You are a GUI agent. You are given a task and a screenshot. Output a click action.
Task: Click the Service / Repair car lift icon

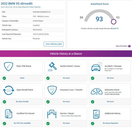click(52, 114)
